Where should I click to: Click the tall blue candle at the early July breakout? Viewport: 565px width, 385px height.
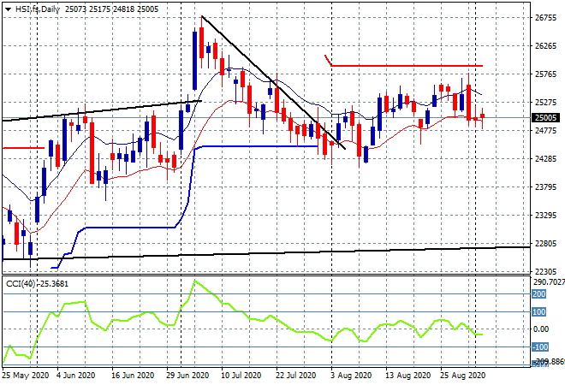(194, 61)
